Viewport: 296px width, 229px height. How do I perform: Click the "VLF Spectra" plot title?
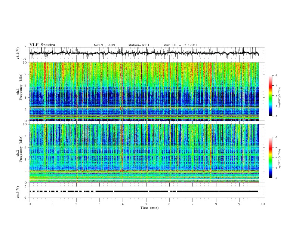pos(42,45)
